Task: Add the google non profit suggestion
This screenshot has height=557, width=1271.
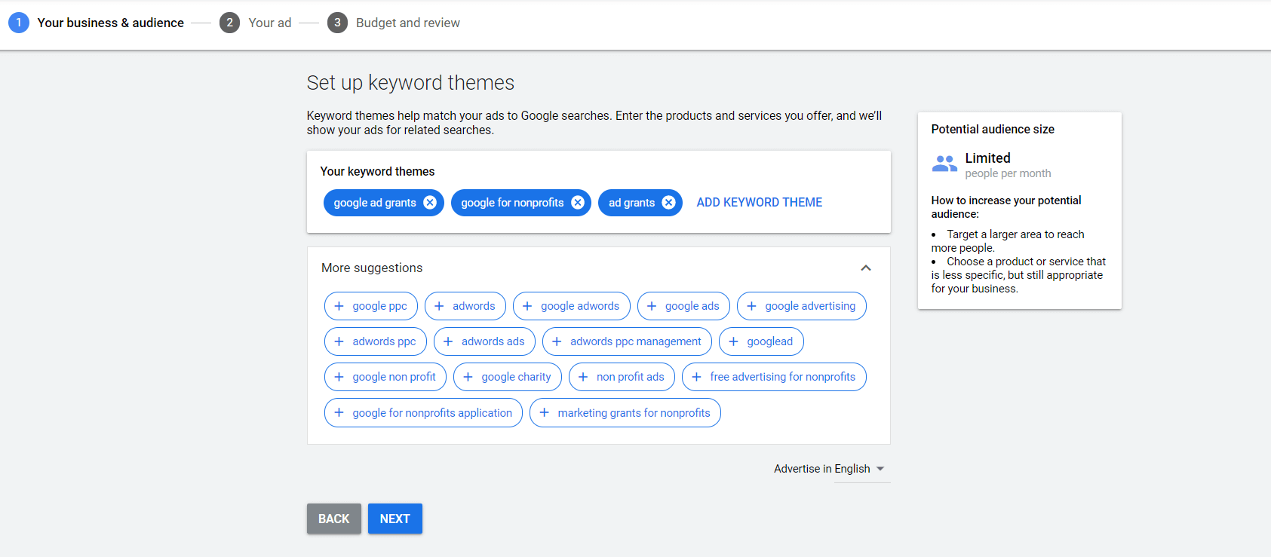Action: tap(385, 377)
